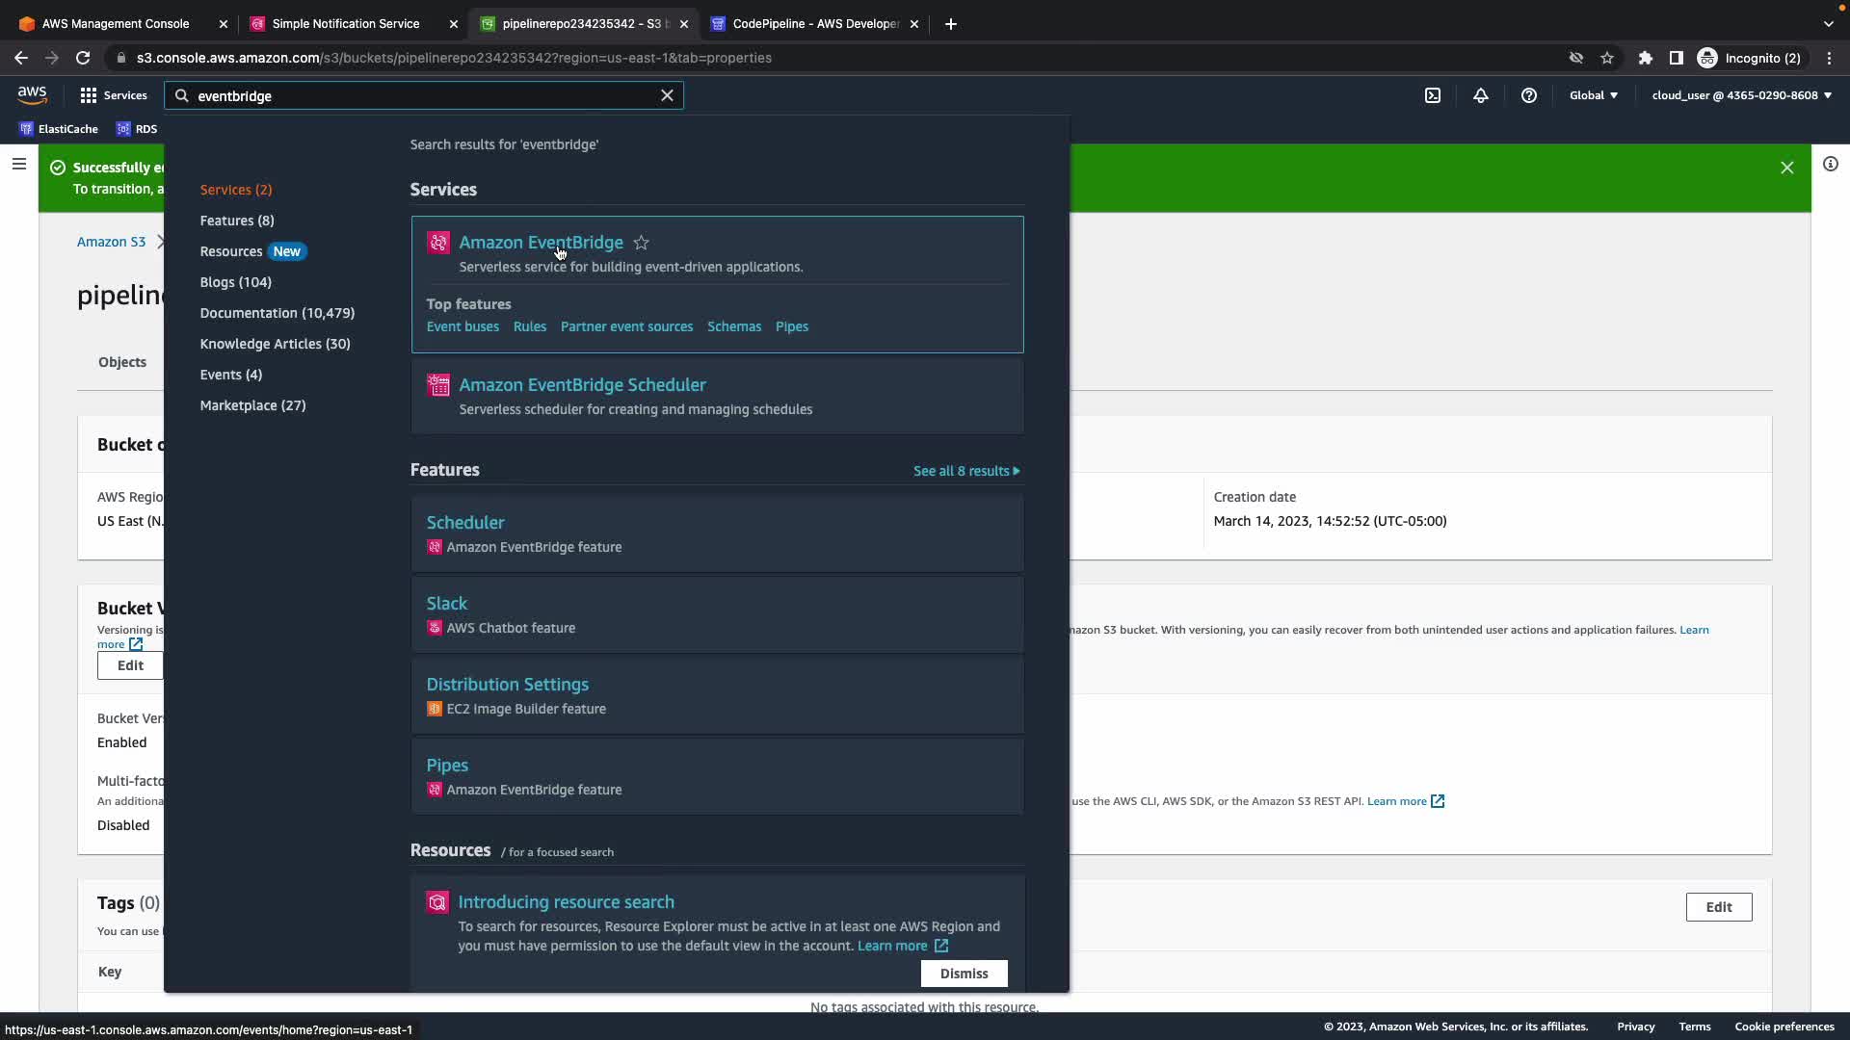This screenshot has height=1040, width=1850.
Task: Open the ElastiCache bookmark shortcut
Action: [59, 129]
